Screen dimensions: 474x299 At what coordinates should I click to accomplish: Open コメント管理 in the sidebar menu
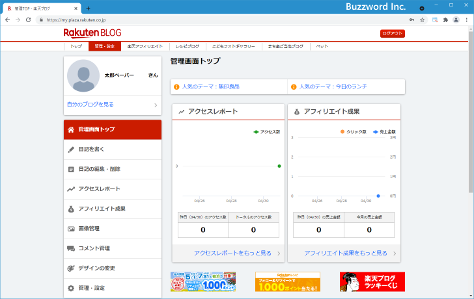(113, 248)
